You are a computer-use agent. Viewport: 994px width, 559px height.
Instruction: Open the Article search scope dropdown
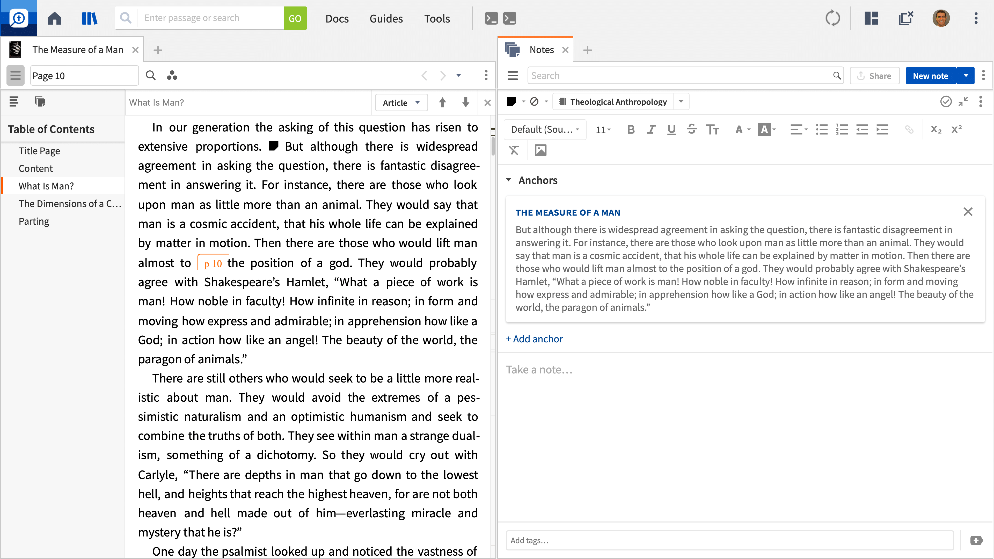[401, 103]
